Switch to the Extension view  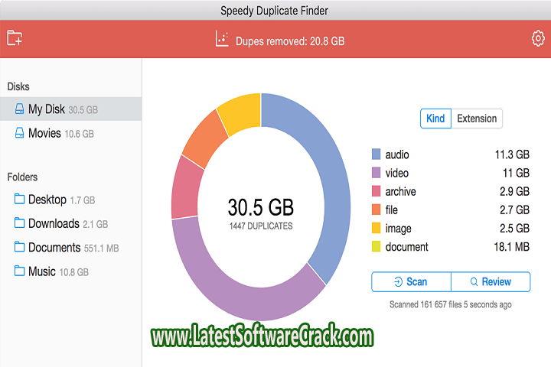pos(477,119)
